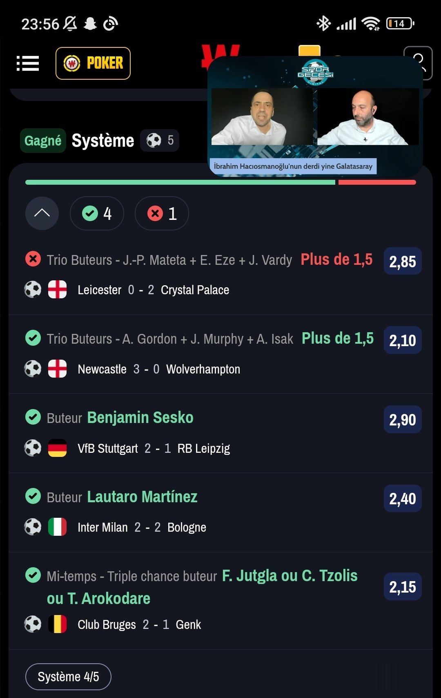Open the Newcastle vs Wolverhampton match

pos(159,369)
